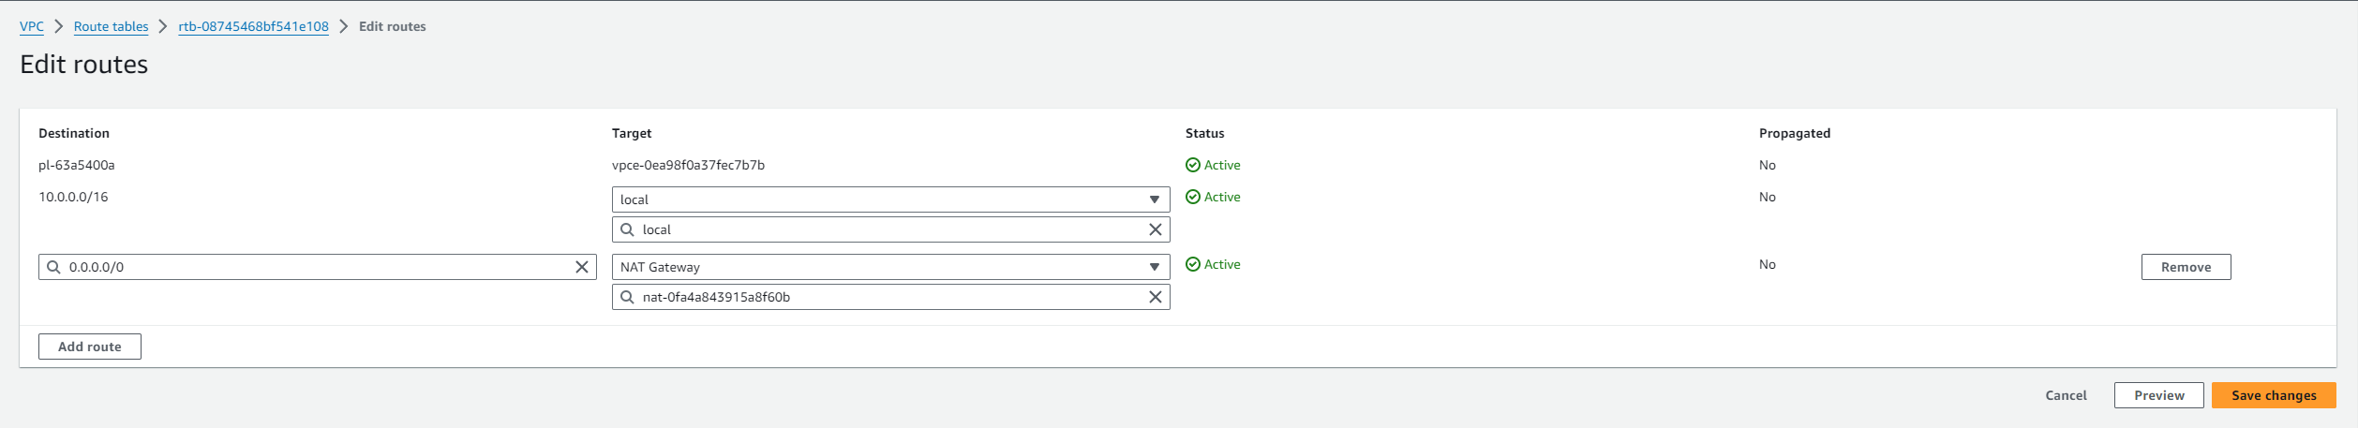Navigate to Route tables breadcrumb

click(x=111, y=26)
